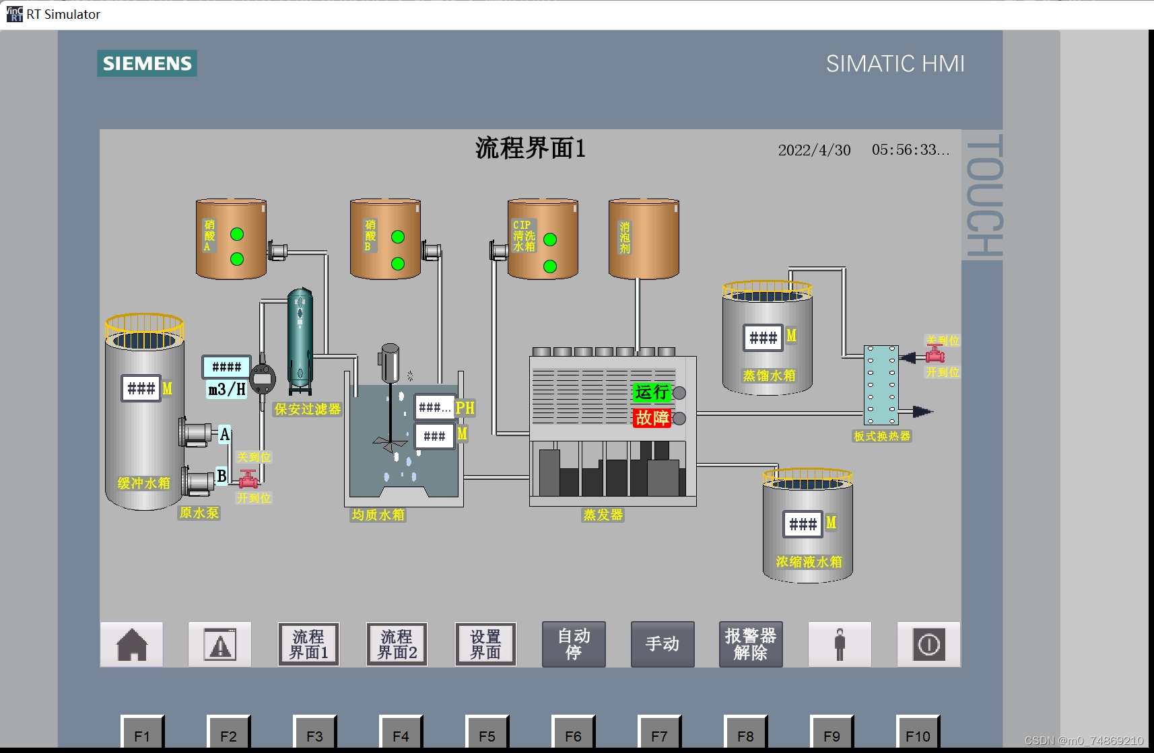Click the F8 function key

[745, 731]
